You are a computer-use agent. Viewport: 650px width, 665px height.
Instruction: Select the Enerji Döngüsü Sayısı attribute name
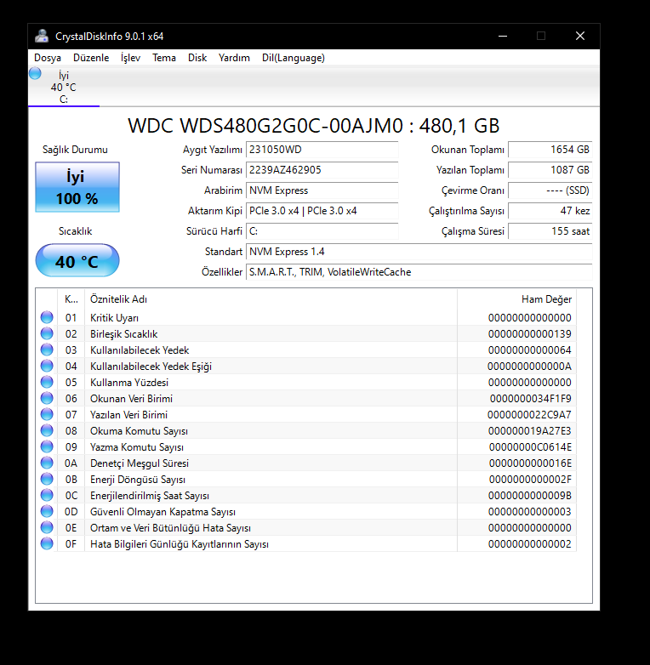click(x=138, y=480)
